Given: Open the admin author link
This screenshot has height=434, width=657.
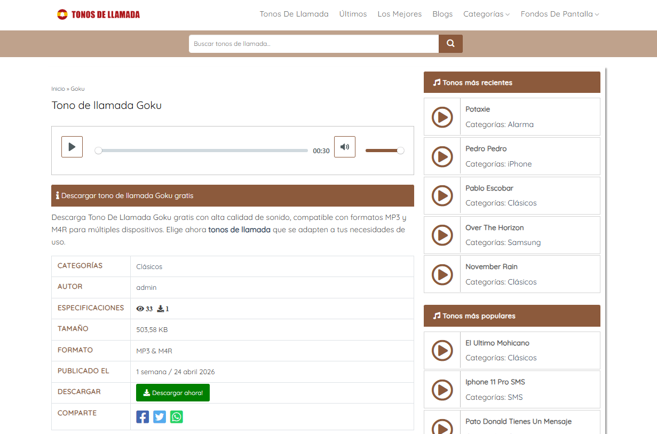Looking at the screenshot, I should pyautogui.click(x=146, y=288).
